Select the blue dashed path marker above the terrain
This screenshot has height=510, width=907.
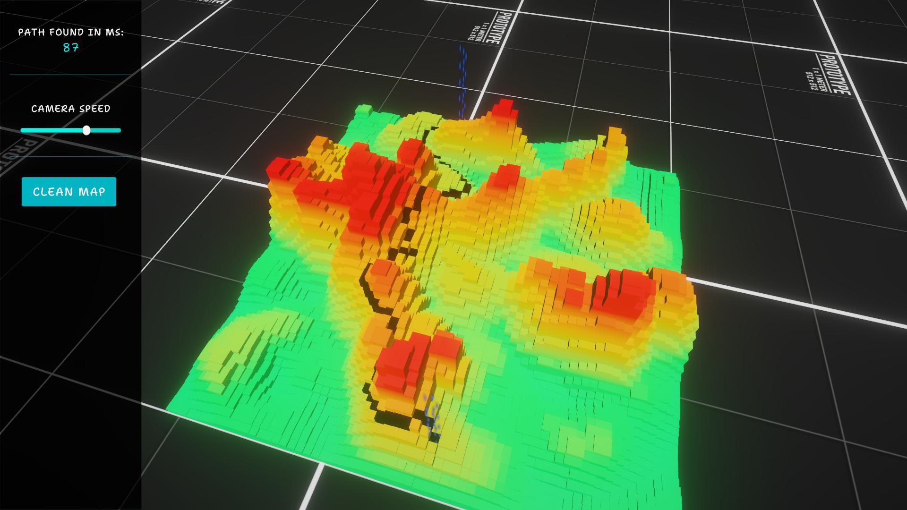coord(462,80)
